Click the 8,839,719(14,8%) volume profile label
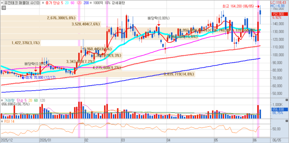Image resolution: width=289 pixels, height=143 pixels. pyautogui.click(x=179, y=74)
